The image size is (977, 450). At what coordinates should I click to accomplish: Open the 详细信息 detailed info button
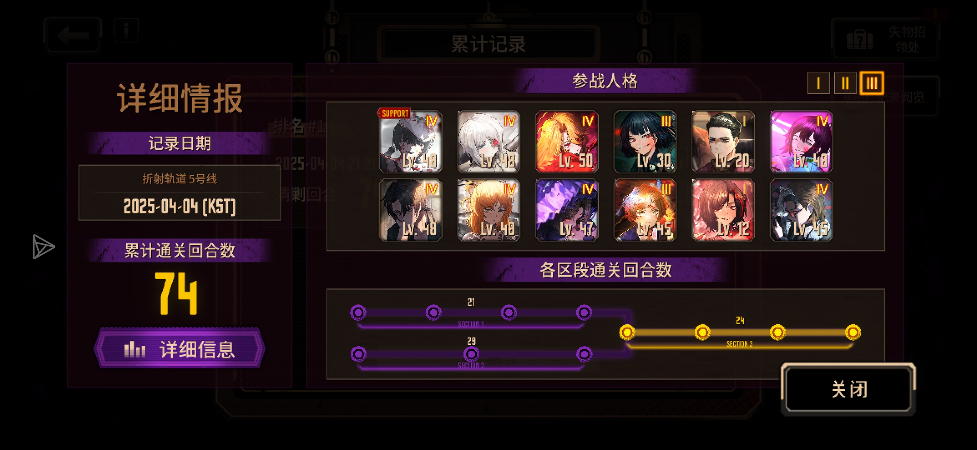(x=180, y=348)
